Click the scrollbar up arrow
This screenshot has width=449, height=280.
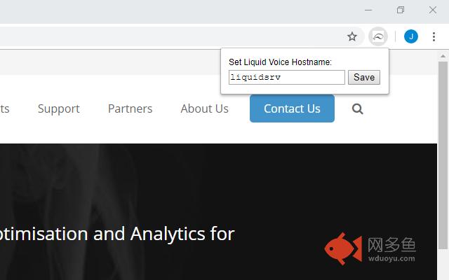[x=443, y=56]
